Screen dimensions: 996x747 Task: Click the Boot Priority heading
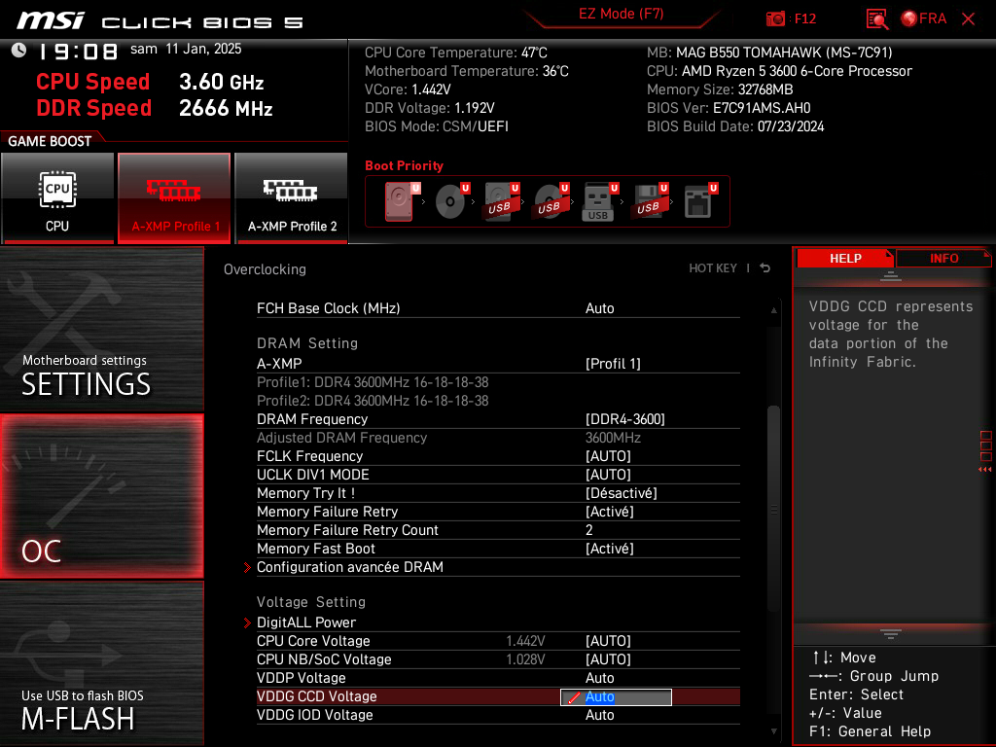[x=404, y=165]
